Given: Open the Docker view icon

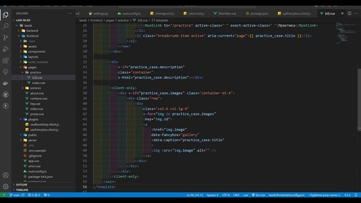Looking at the screenshot, I should 6,83.
